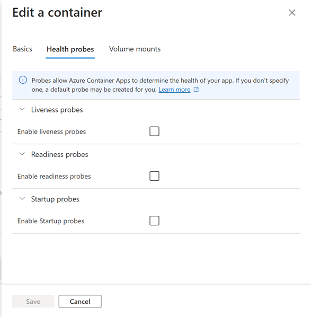This screenshot has width=311, height=317.
Task: Click the Readiness probes section heading text
Action: (60, 154)
